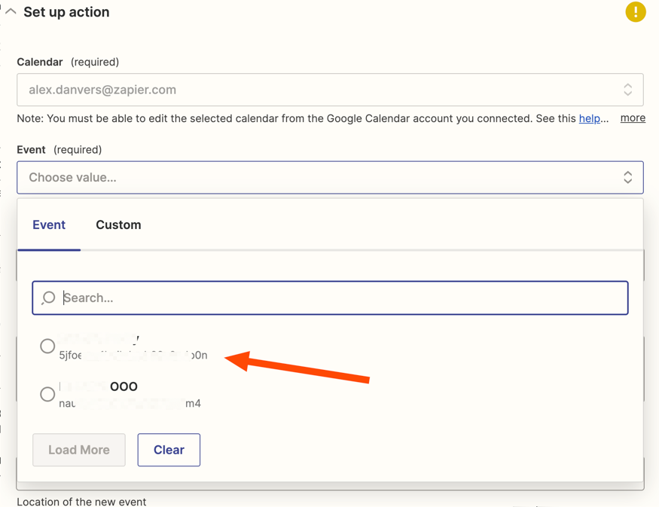
Task: Click the Load More button
Action: point(79,450)
